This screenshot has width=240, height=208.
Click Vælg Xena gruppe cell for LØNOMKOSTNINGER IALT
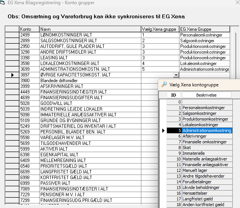point(160,35)
